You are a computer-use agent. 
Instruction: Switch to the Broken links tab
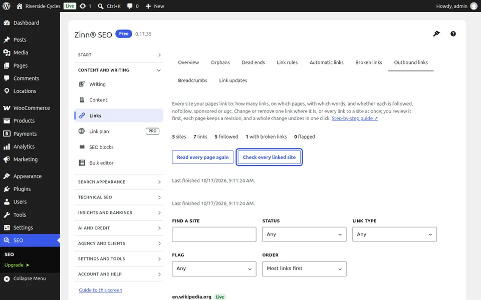pyautogui.click(x=369, y=62)
